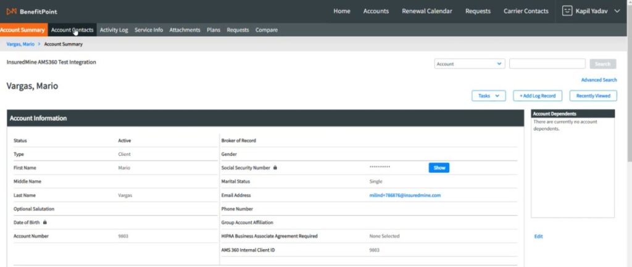Show the hidden Social Security Number
The image size is (632, 267).
[439, 168]
